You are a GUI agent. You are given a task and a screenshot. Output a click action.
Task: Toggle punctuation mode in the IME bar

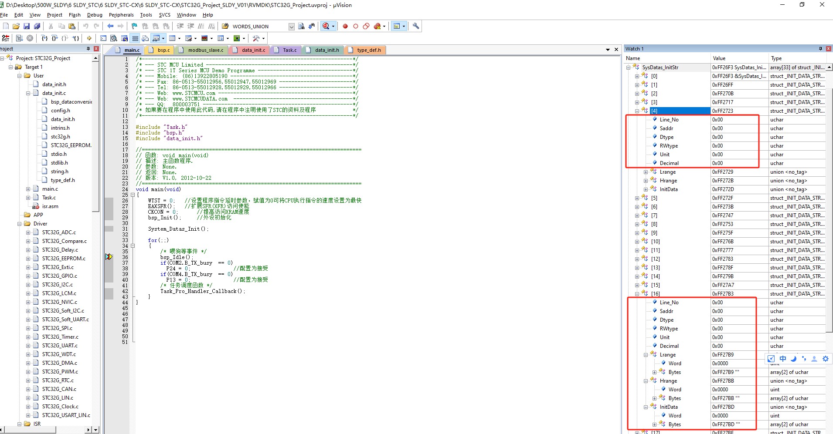[804, 359]
